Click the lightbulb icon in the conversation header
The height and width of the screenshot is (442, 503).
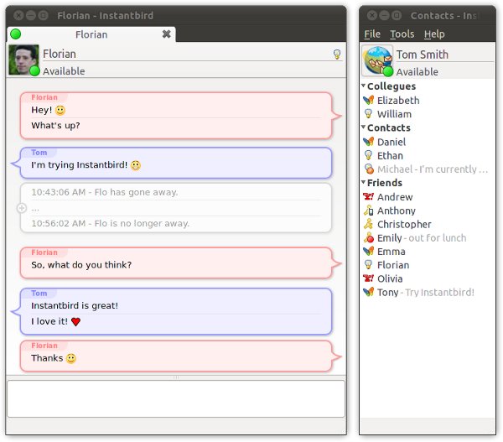[337, 55]
